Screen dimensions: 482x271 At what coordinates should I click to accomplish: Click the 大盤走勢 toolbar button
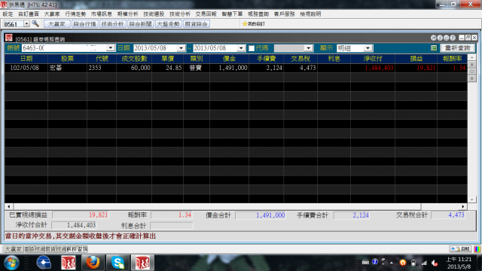coord(169,23)
